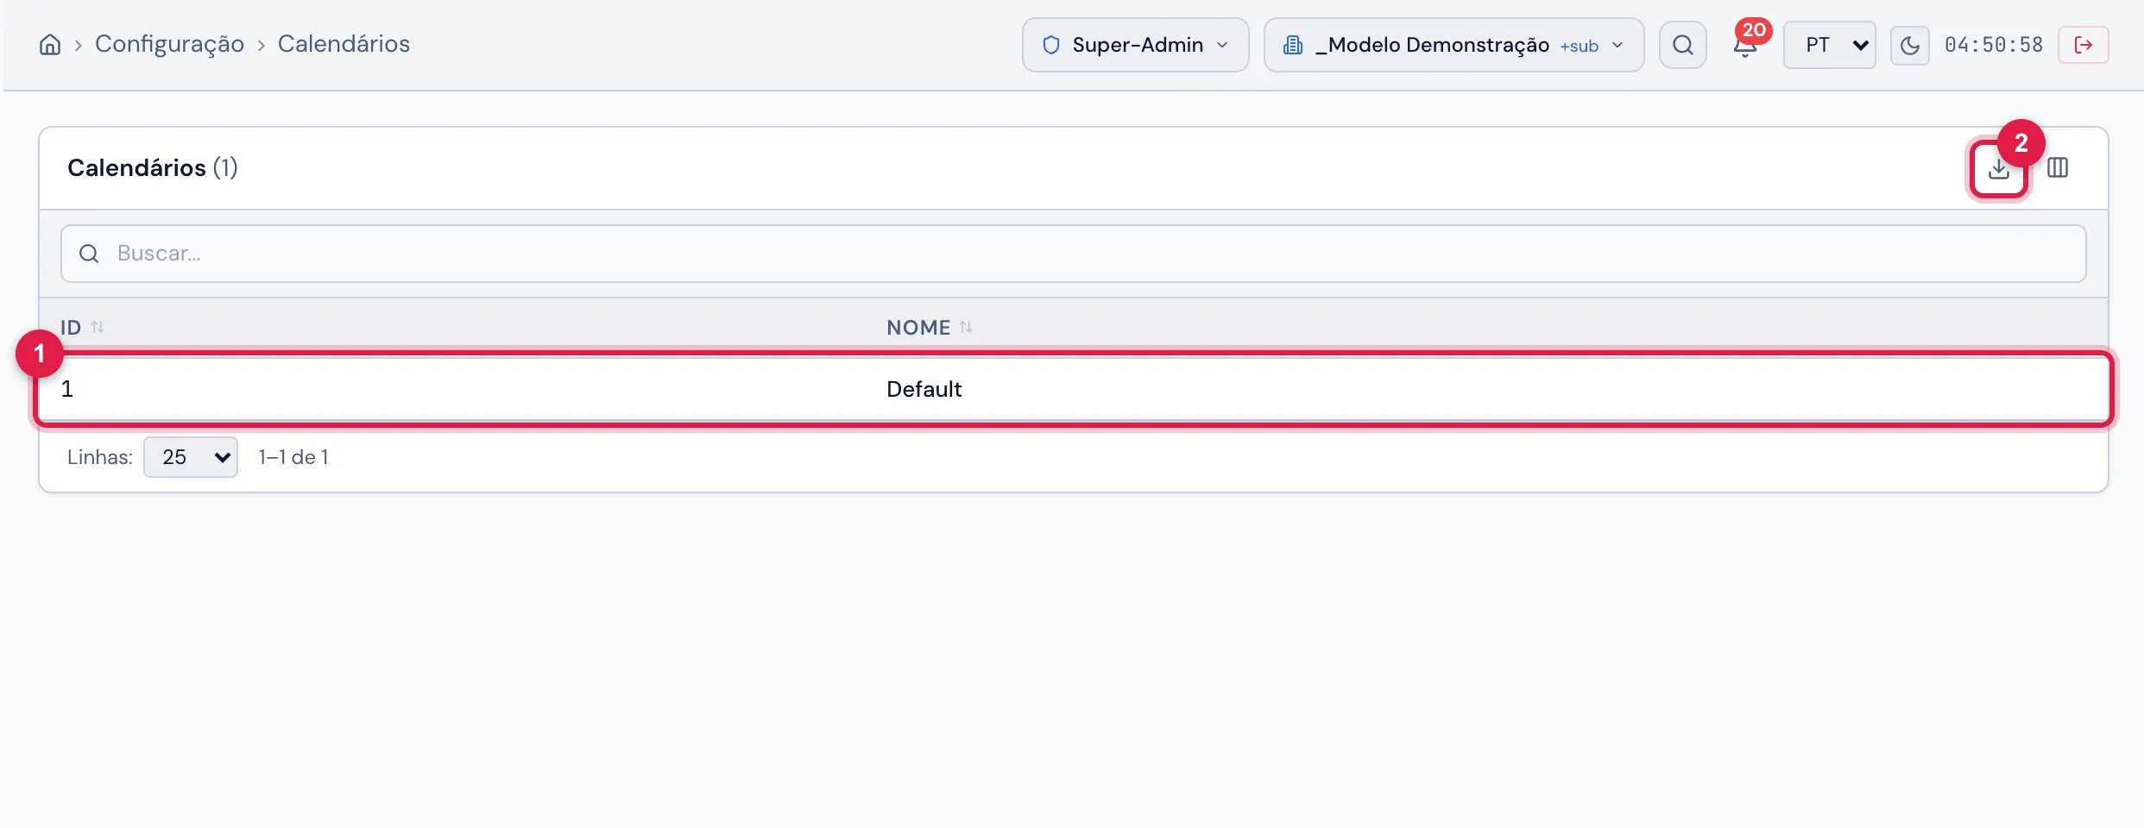Sort table by NOME column header
Image resolution: width=2144 pixels, height=828 pixels.
[x=929, y=328]
